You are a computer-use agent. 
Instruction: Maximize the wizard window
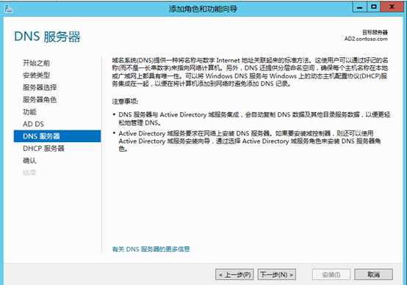click(x=374, y=7)
